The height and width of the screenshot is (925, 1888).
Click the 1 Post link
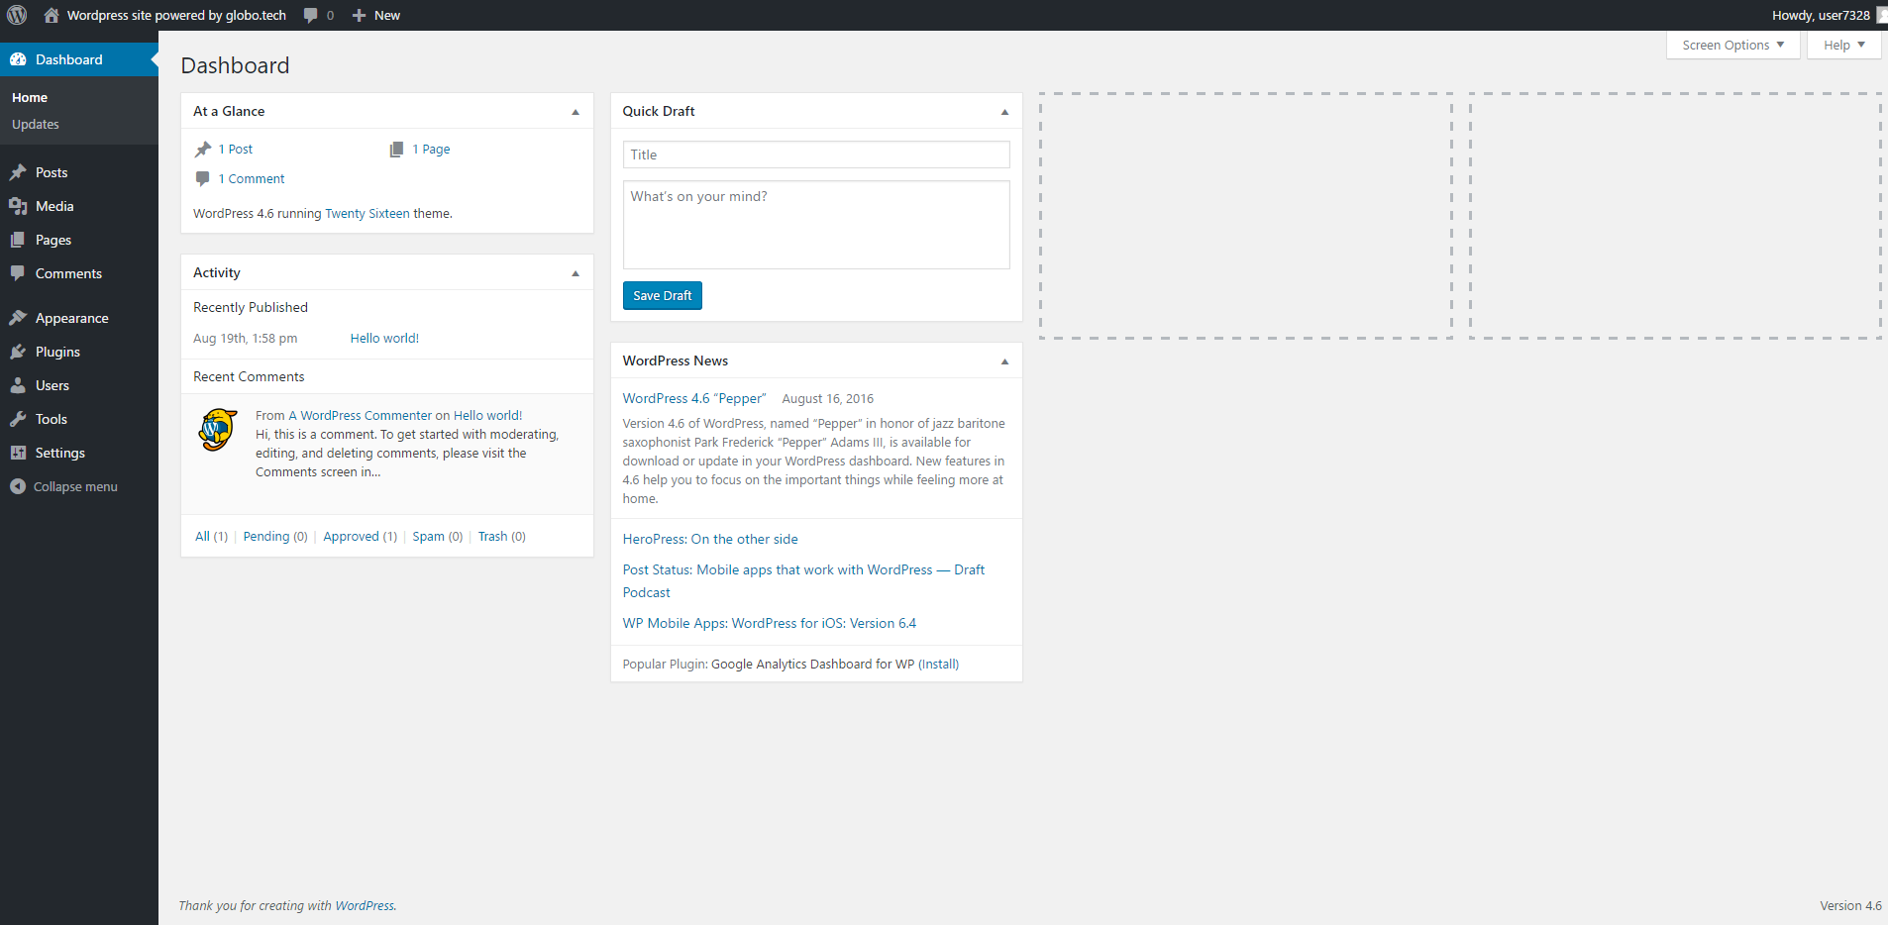(236, 149)
